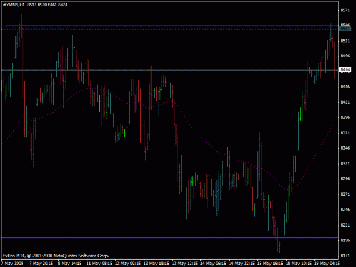Click the 8 May 14:15 time label
This screenshot has width=356, height=267.
[69, 263]
